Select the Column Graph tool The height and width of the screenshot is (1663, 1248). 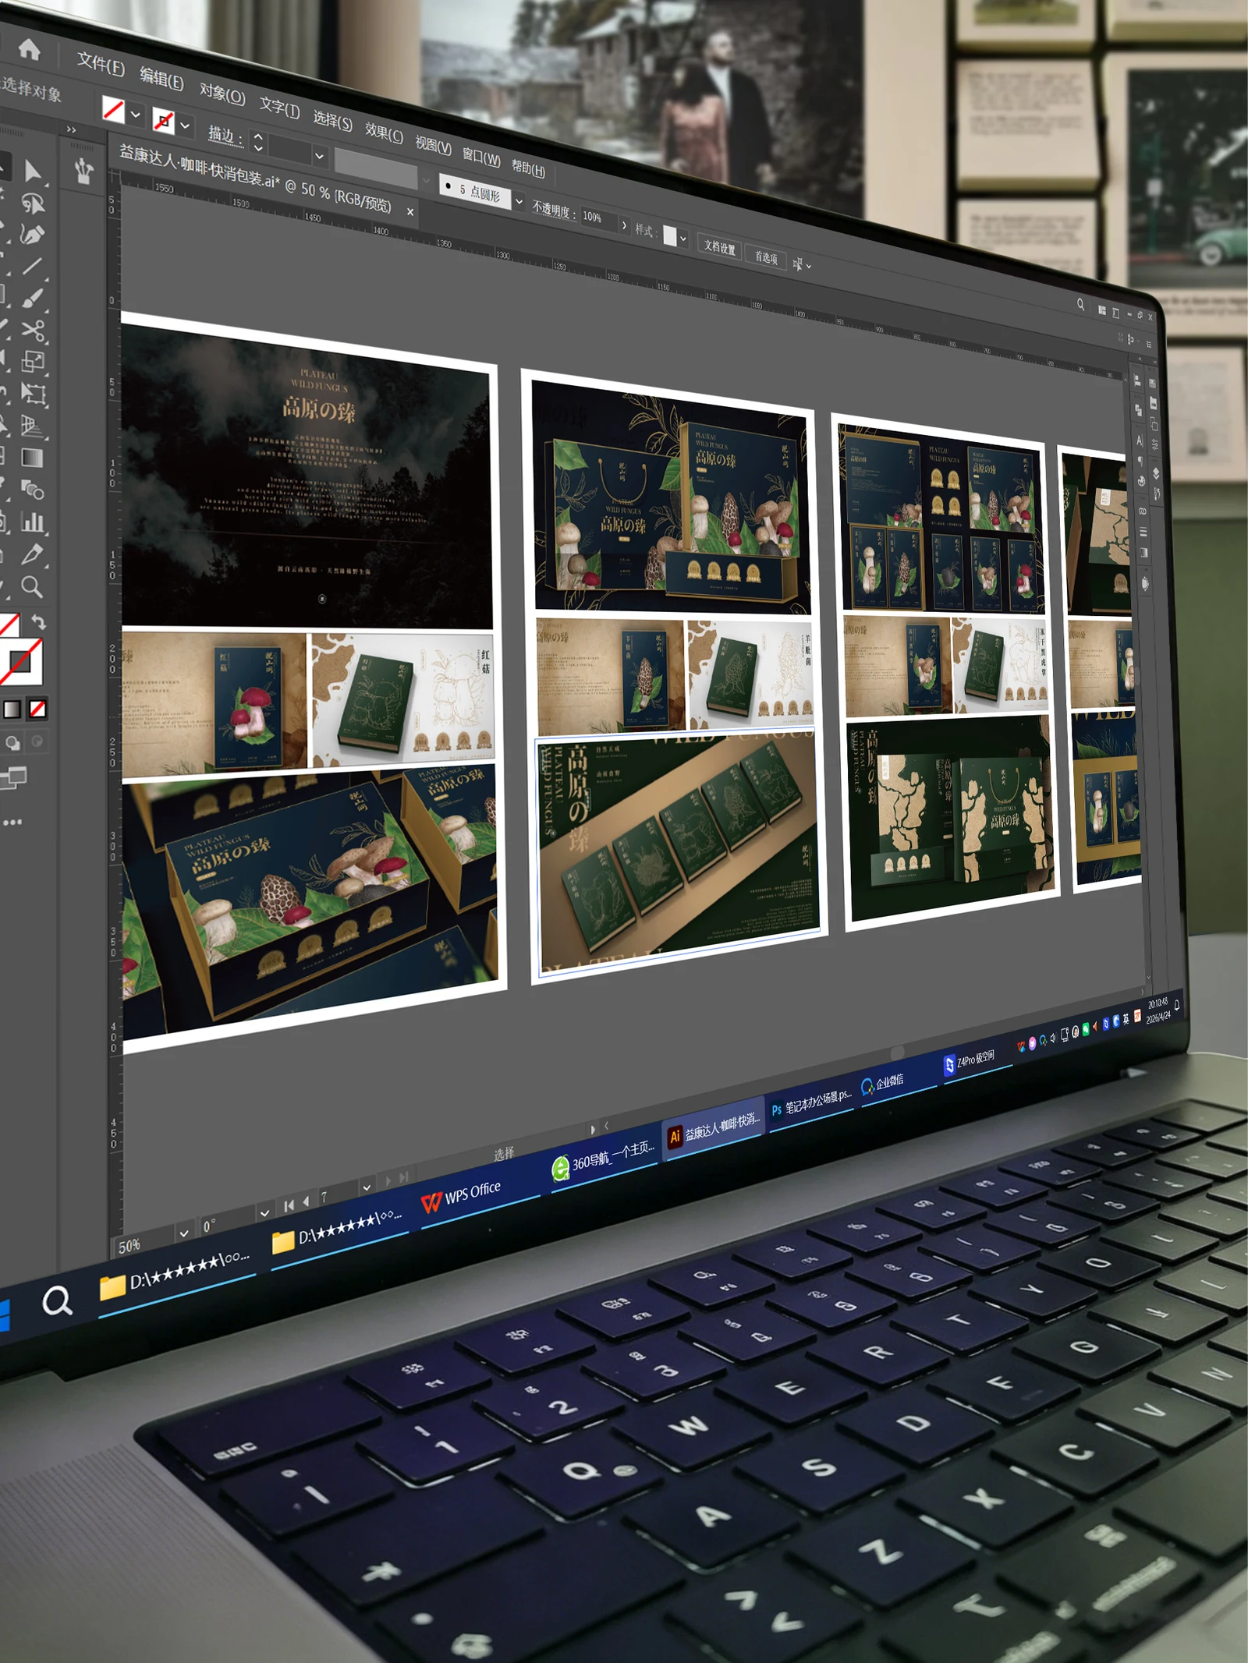pyautogui.click(x=33, y=522)
